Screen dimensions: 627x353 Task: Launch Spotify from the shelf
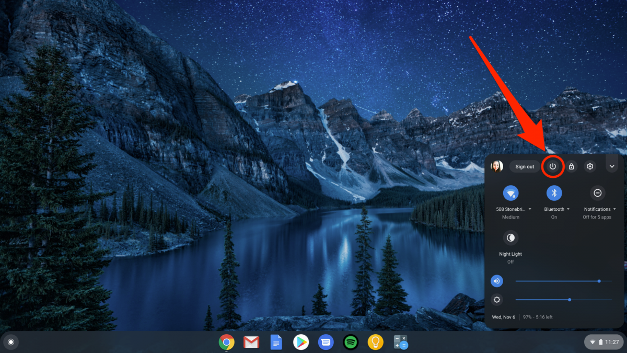[351, 343]
